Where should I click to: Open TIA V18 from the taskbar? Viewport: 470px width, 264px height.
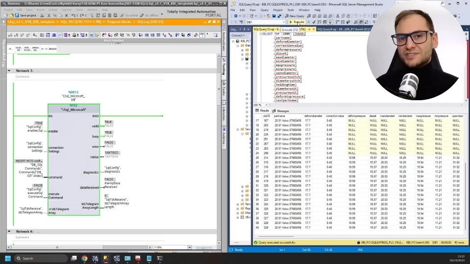(95, 258)
